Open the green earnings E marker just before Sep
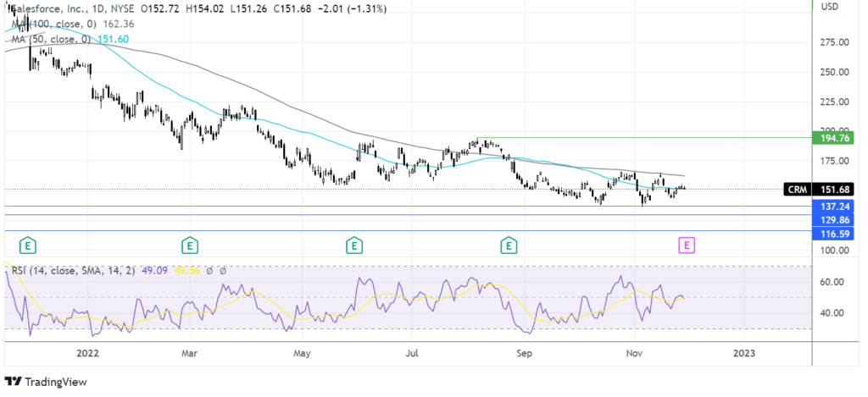The width and height of the screenshot is (868, 397). point(509,245)
